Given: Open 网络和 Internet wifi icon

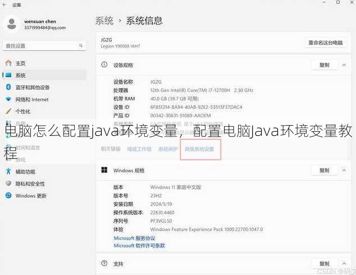Looking at the screenshot, I should 8,99.
